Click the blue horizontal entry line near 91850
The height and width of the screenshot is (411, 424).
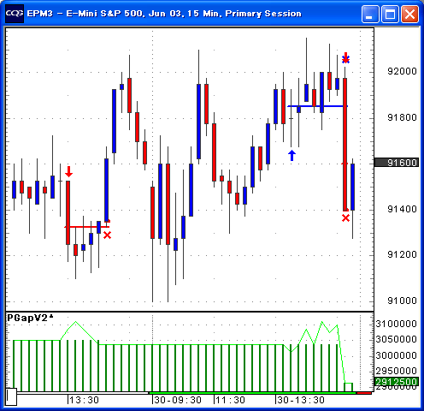[317, 106]
